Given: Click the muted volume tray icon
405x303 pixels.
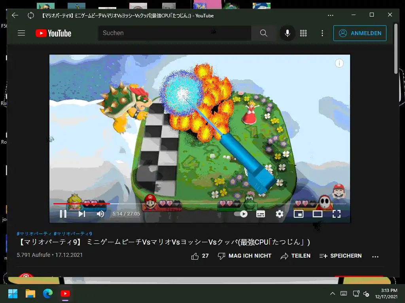Looking at the screenshot, I should click(x=366, y=294).
